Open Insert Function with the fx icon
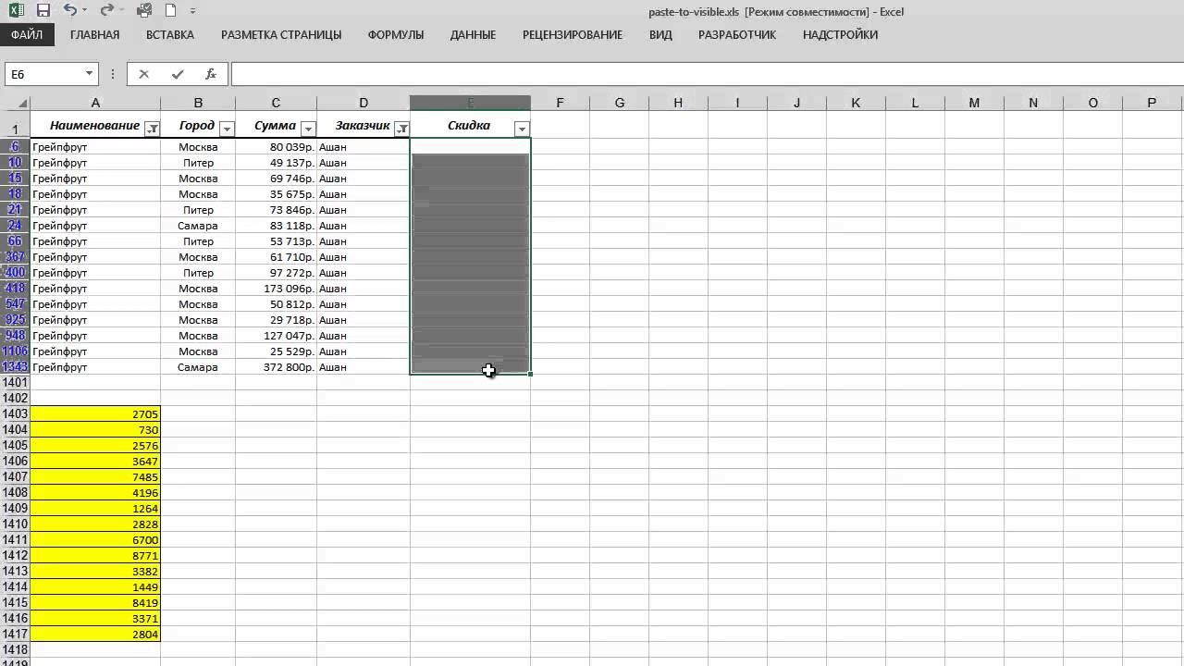 tap(210, 74)
